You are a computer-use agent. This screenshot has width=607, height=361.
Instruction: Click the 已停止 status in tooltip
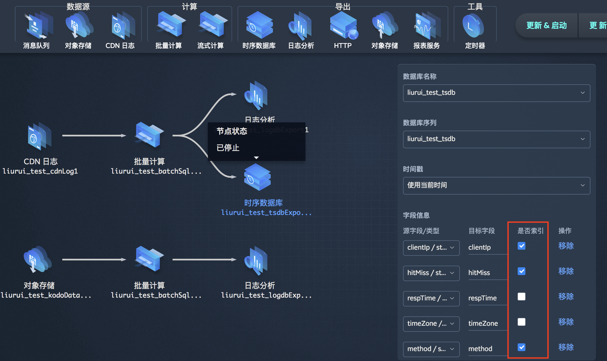(228, 148)
